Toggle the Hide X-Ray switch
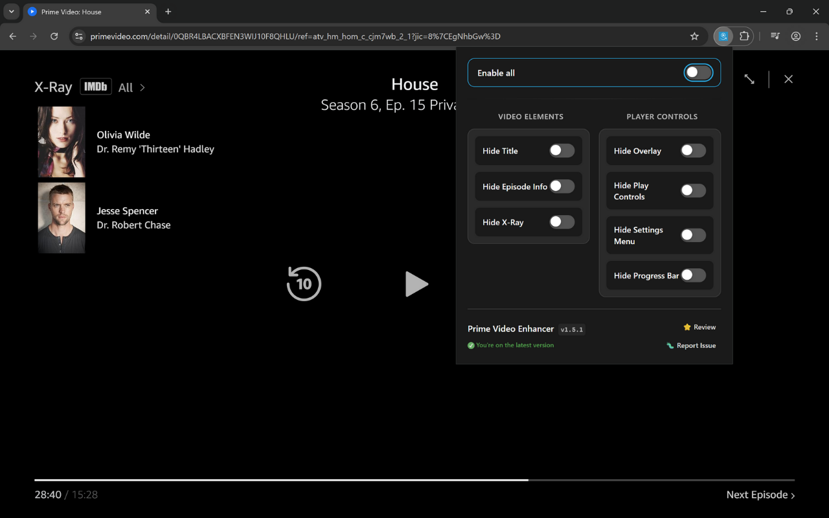Image resolution: width=829 pixels, height=518 pixels. point(562,222)
